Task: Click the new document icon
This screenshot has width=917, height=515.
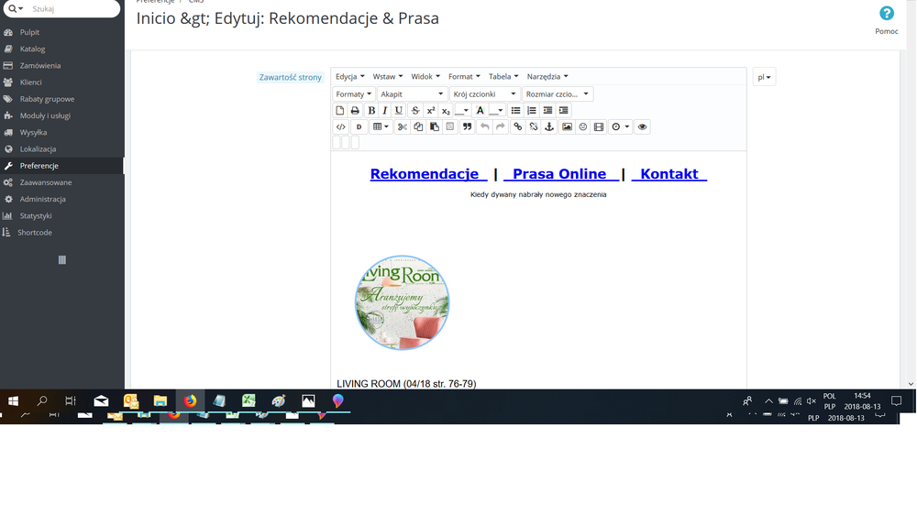Action: (340, 111)
